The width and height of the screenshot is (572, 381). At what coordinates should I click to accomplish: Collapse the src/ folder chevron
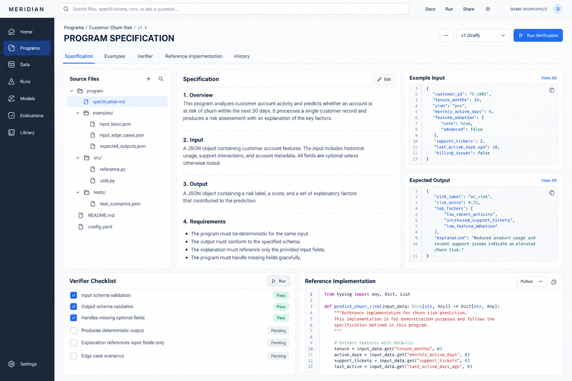(78, 158)
